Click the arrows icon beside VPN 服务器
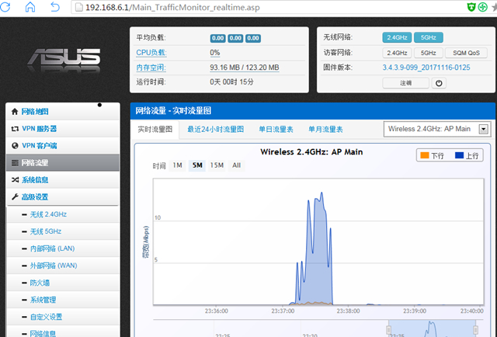The image size is (497, 337). (15, 129)
